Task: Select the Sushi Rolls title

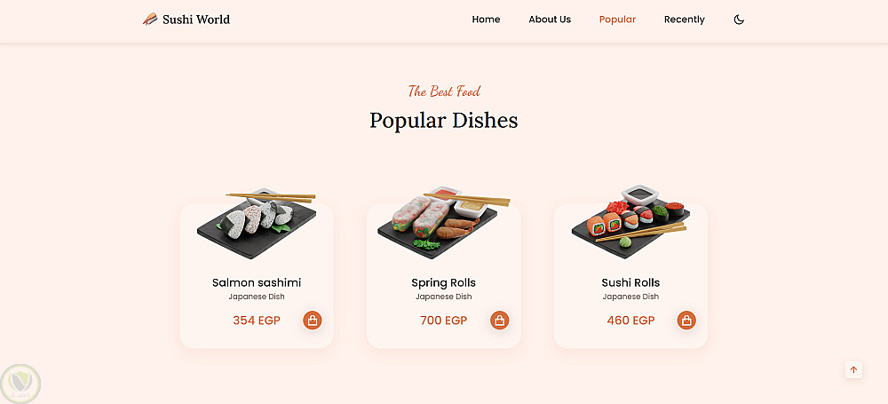Action: (x=630, y=282)
